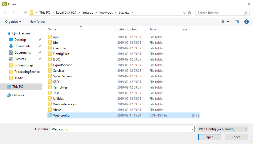Sort by the Size column header
The image size is (253, 144).
tap(184, 29)
